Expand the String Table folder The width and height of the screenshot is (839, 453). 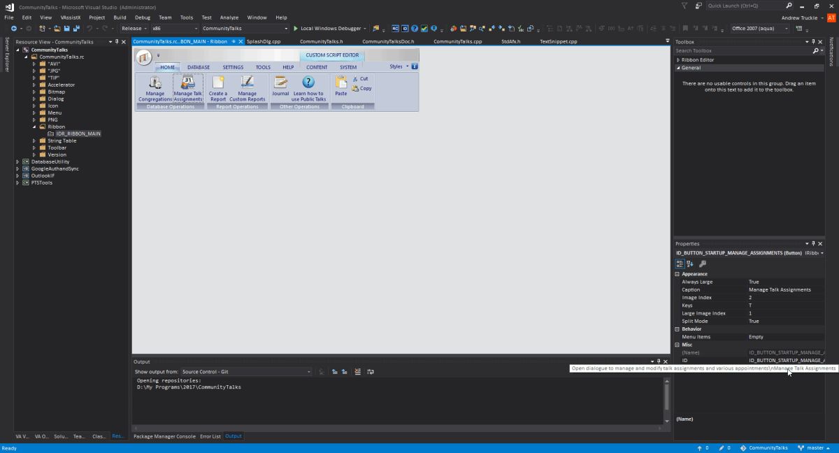(34, 141)
